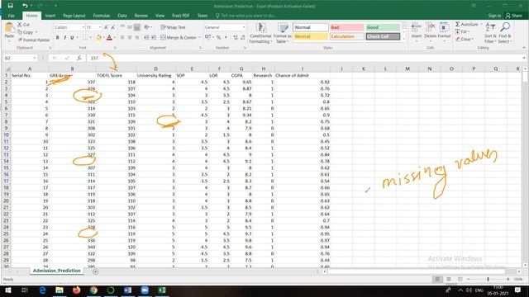The width and height of the screenshot is (529, 297).
Task: Toggle Wrap Text for the cell
Action: [x=173, y=27]
